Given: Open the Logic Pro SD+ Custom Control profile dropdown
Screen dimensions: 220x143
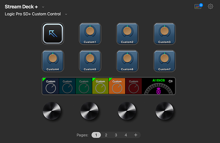Looking at the screenshot, I should coord(66,14).
